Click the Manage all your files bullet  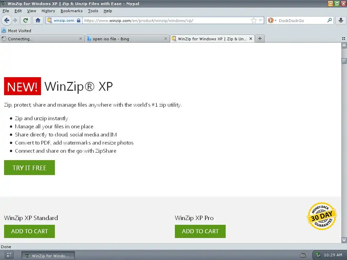point(54,127)
